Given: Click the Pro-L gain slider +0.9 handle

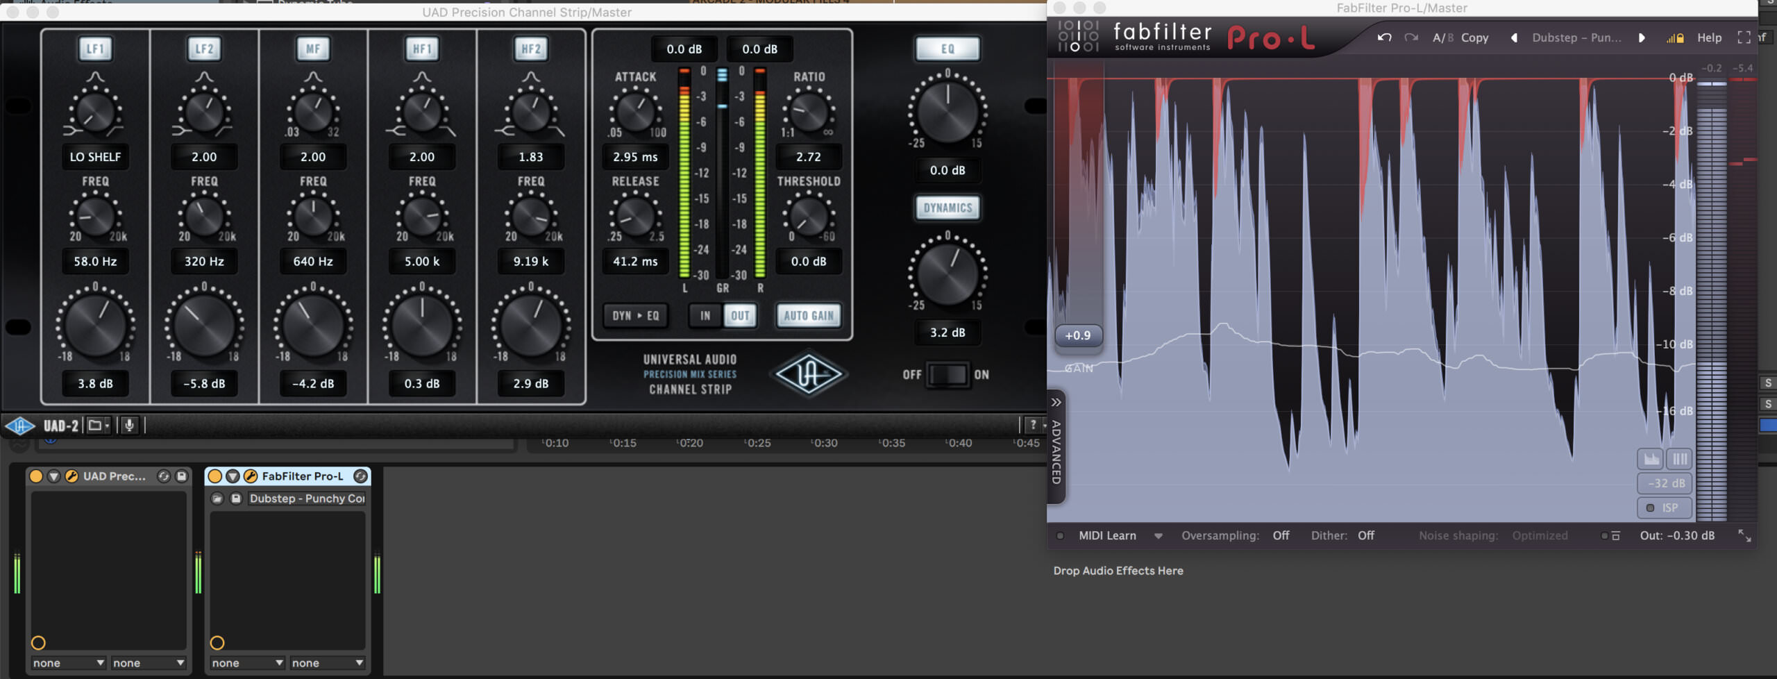Looking at the screenshot, I should coord(1078,335).
